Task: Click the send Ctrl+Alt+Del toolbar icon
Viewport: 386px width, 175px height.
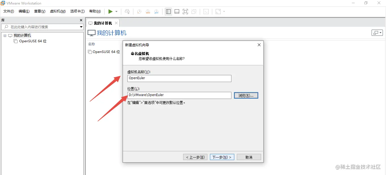Action: 127,12
